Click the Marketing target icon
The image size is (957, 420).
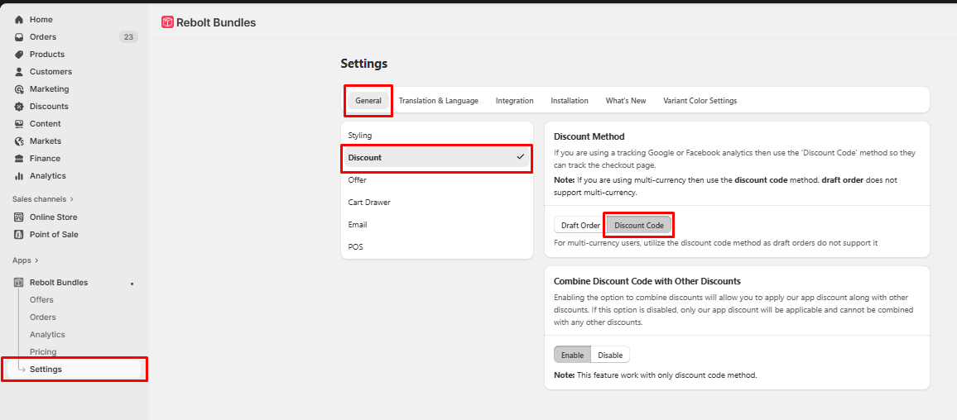pyautogui.click(x=19, y=89)
